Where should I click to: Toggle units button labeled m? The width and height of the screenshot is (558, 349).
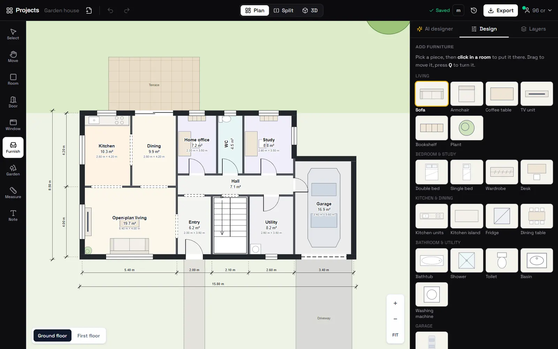[458, 10]
